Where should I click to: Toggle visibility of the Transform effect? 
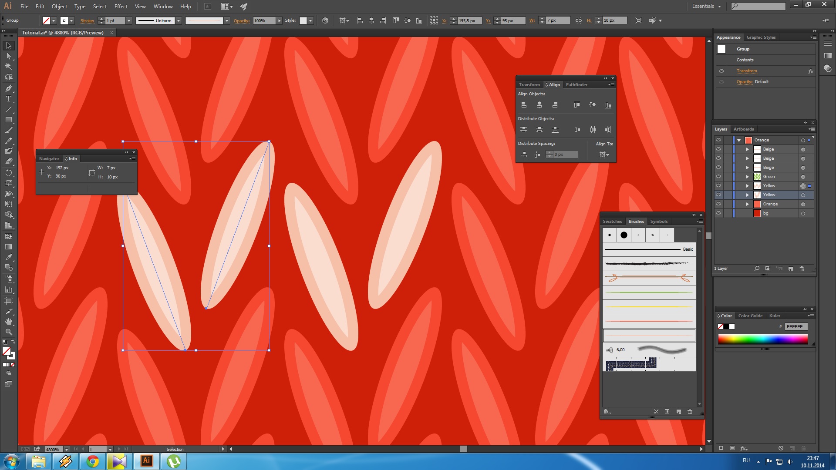pyautogui.click(x=721, y=71)
